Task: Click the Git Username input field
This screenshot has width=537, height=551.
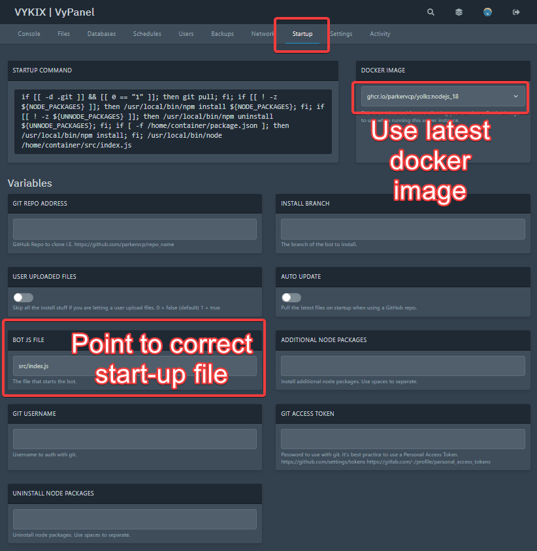Action: point(135,439)
